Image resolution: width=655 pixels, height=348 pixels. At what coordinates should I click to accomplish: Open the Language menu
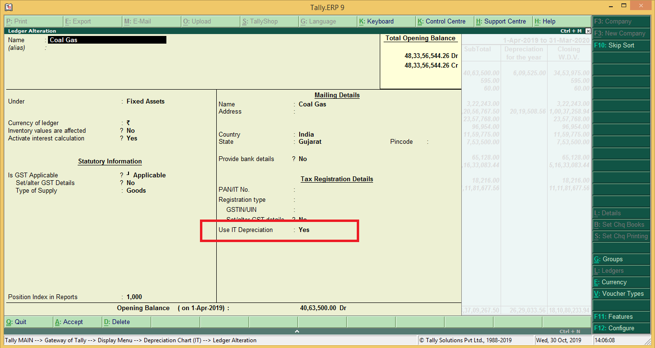[328, 21]
